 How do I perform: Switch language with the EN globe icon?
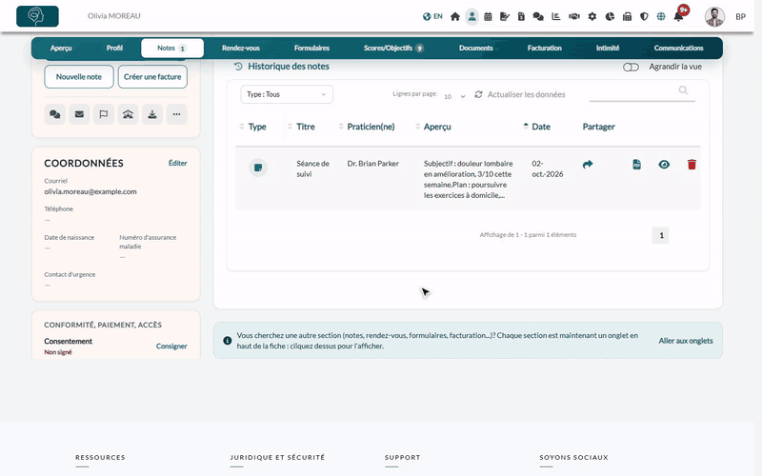coord(432,16)
